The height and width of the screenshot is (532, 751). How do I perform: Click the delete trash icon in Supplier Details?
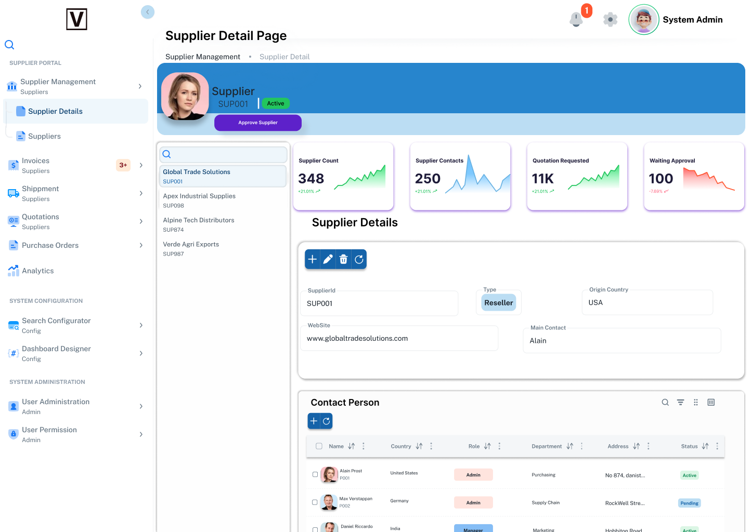pos(343,259)
